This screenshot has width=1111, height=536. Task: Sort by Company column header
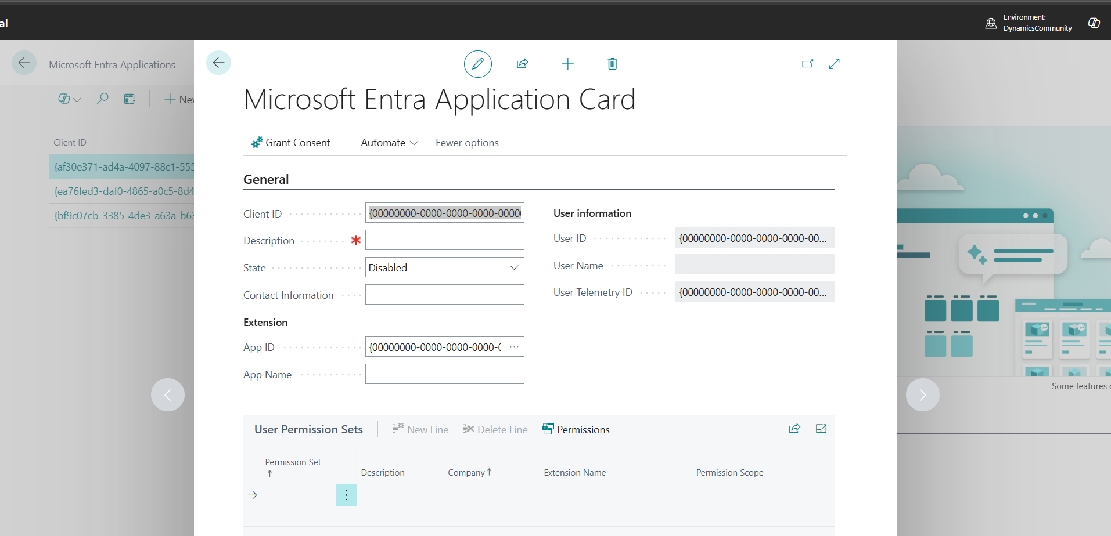pyautogui.click(x=469, y=472)
